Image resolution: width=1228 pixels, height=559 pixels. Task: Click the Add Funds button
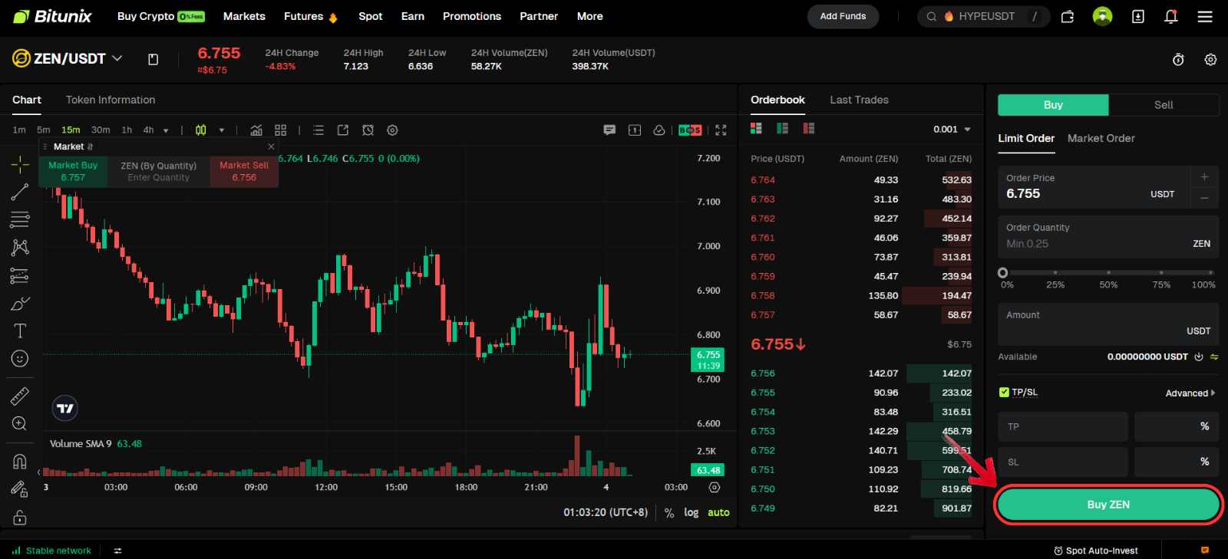(843, 16)
